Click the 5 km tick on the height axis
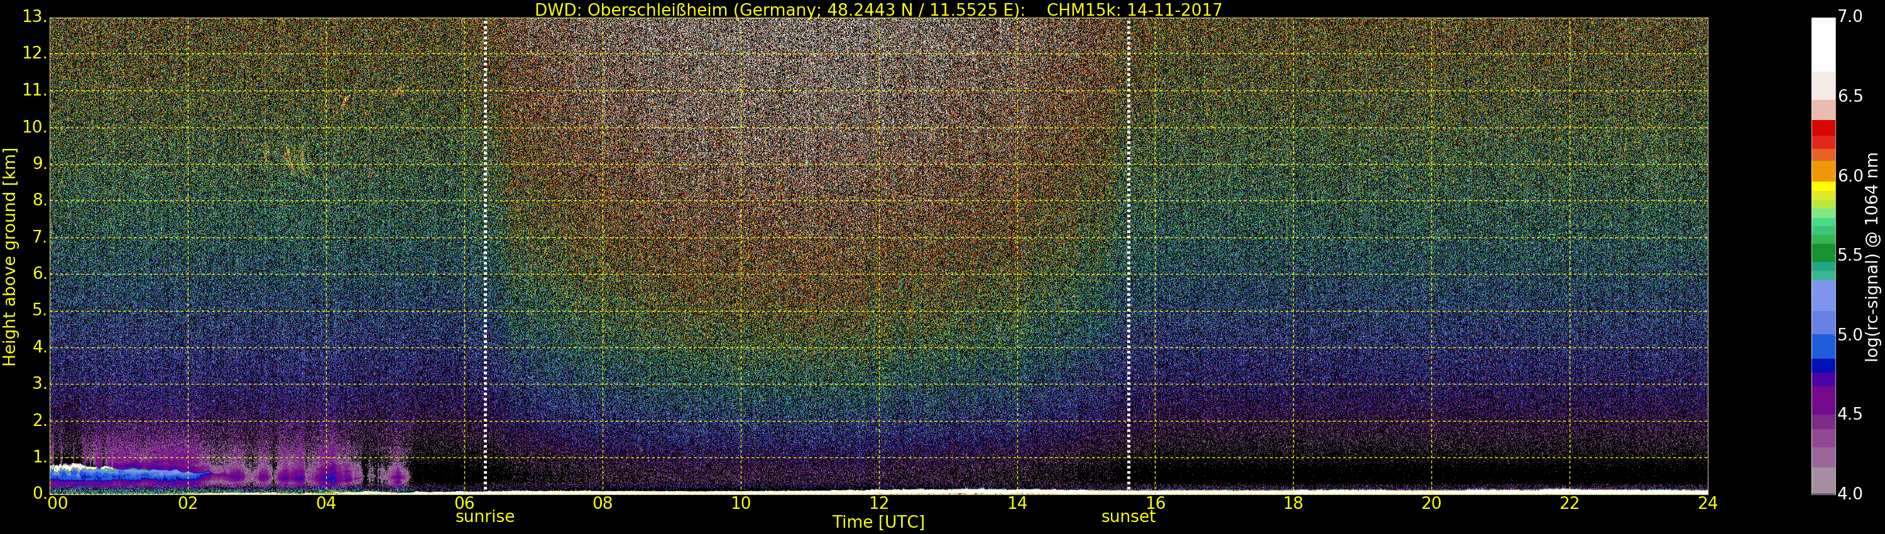 pos(38,310)
